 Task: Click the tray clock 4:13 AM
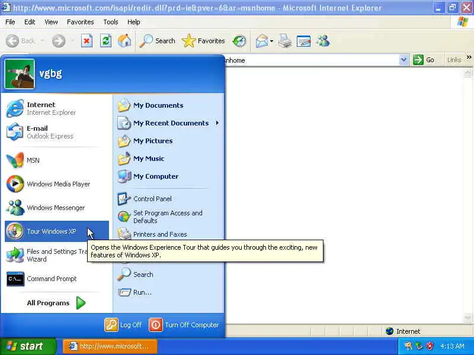pyautogui.click(x=452, y=346)
